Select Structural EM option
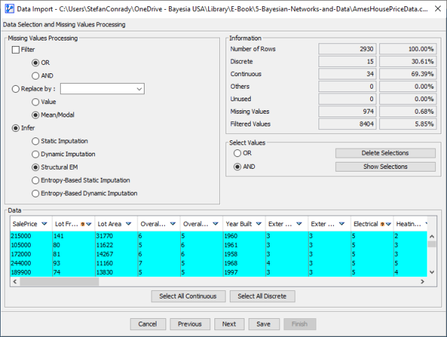This screenshot has width=447, height=337. tap(36, 167)
